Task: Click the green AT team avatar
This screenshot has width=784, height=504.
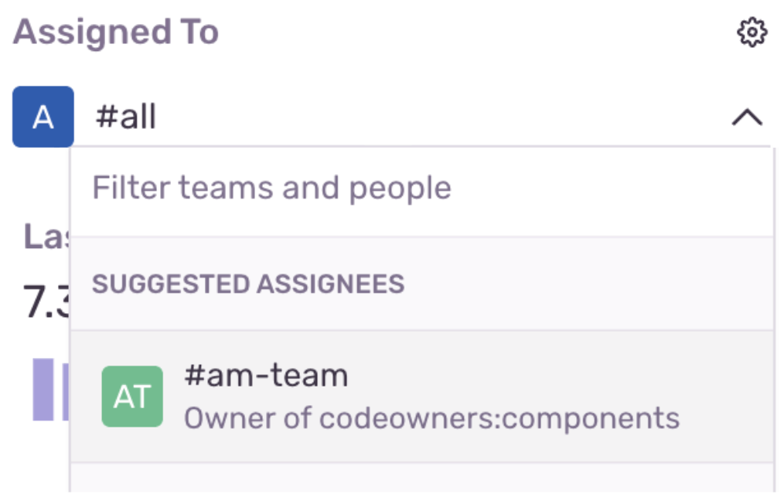Action: [132, 397]
